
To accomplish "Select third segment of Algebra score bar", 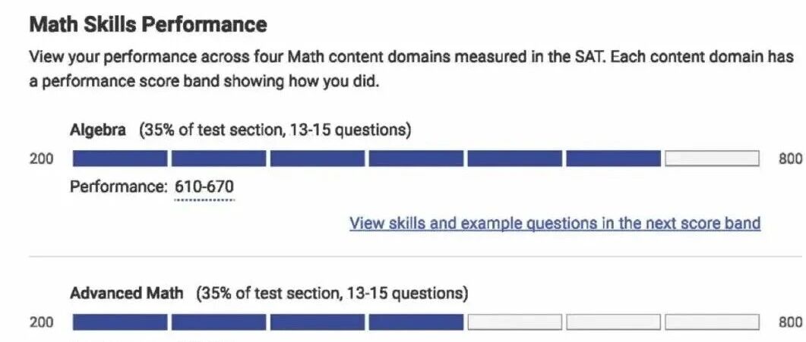I will [318, 158].
